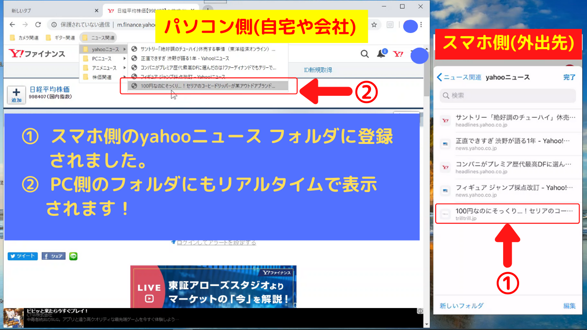Open bookmark 正直できすぎ 渋野が語る1年 on PC
Screen dimensions: 587x330
click(x=208, y=59)
